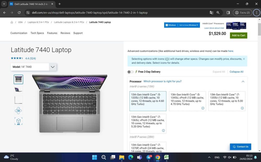The width and height of the screenshot is (261, 162).
Task: Open site information icon in address bar
Action: click(x=28, y=12)
